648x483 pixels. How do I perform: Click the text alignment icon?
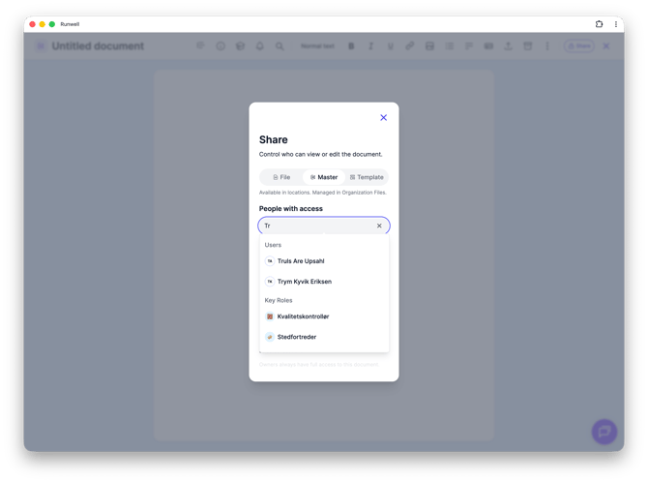[469, 45]
